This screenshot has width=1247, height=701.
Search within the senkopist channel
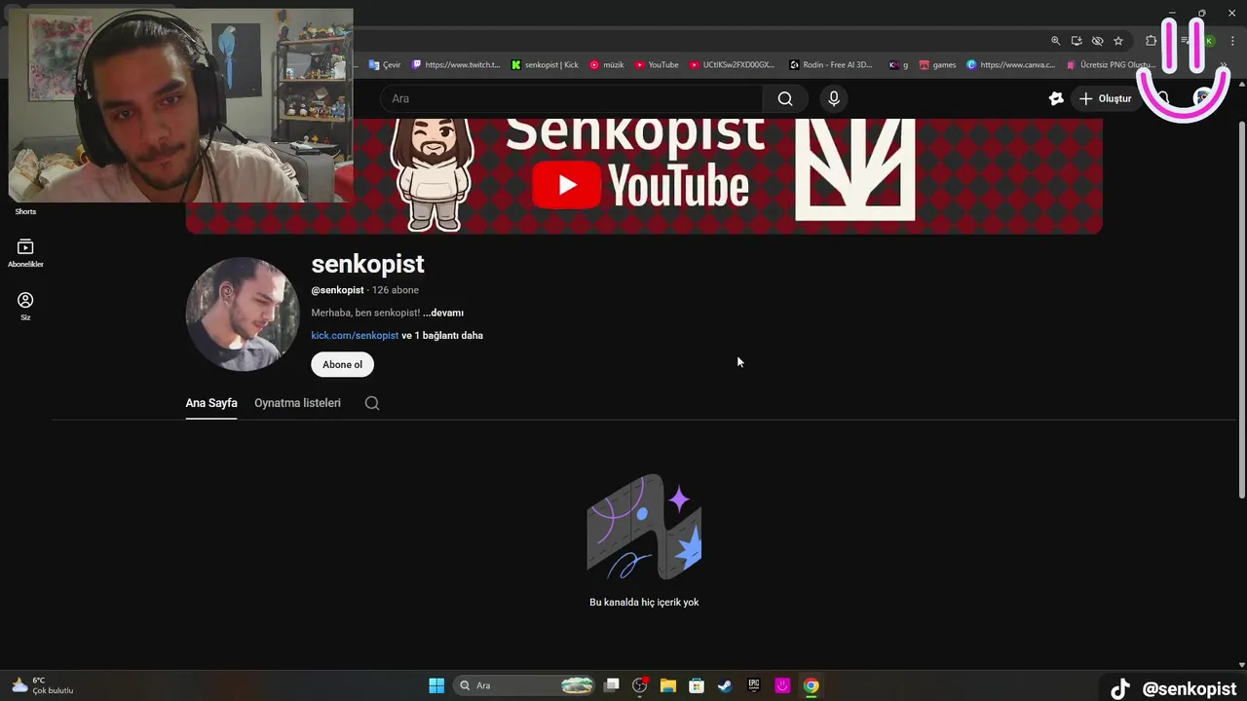pos(372,403)
